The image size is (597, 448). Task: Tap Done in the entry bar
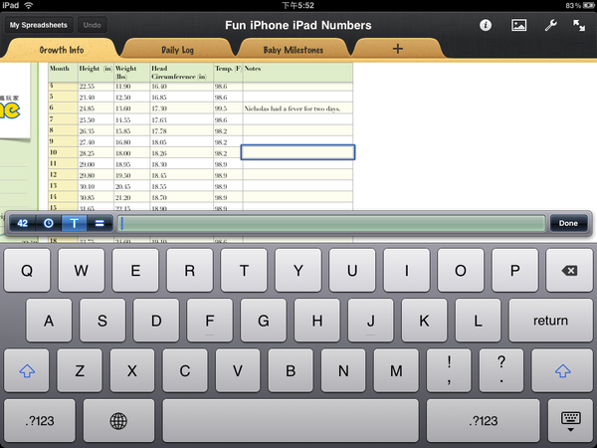[568, 223]
